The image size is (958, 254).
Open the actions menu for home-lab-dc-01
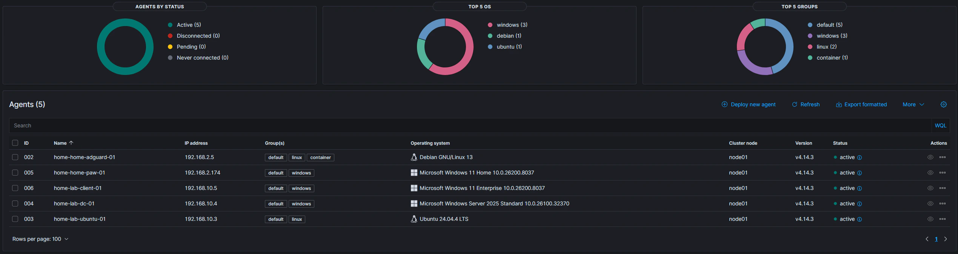(x=943, y=204)
